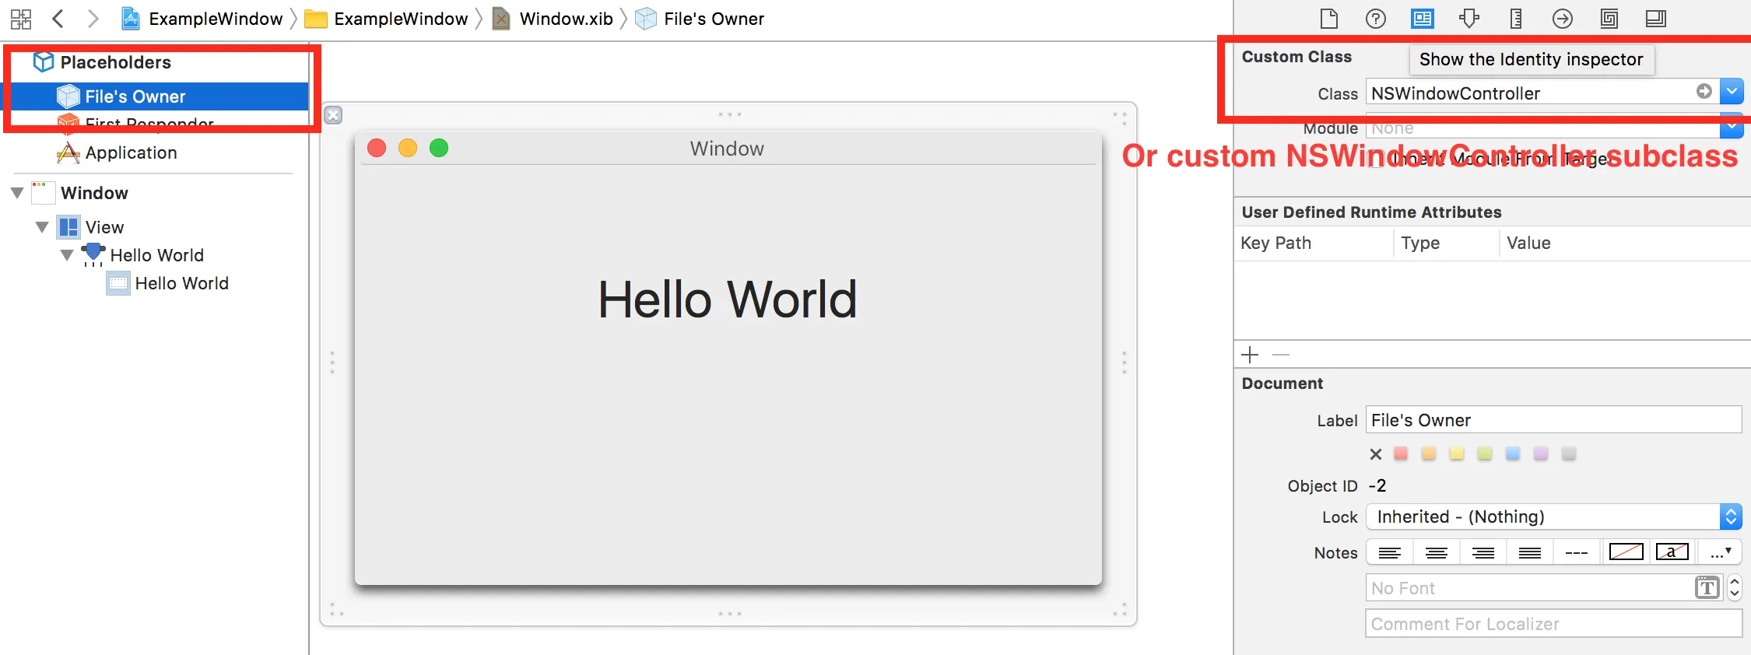Viewport: 1751px width, 655px height.
Task: Collapse the Window tree item
Action: click(17, 193)
